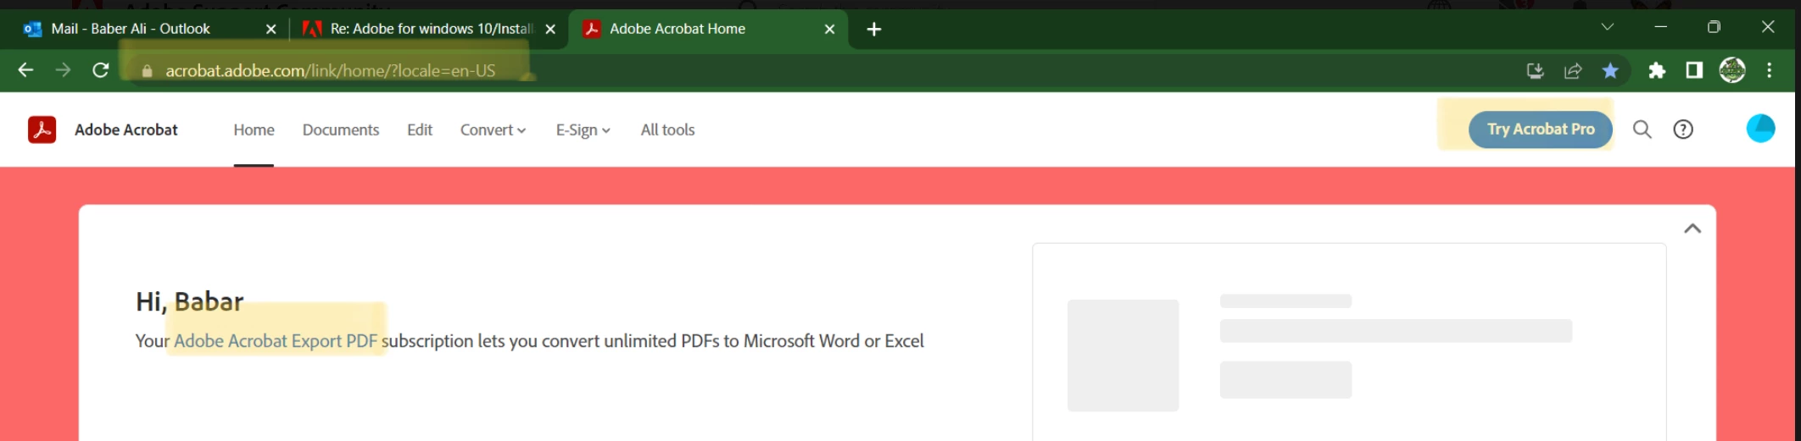
Task: Close the Adobe Acrobat Home tab
Action: 829,30
